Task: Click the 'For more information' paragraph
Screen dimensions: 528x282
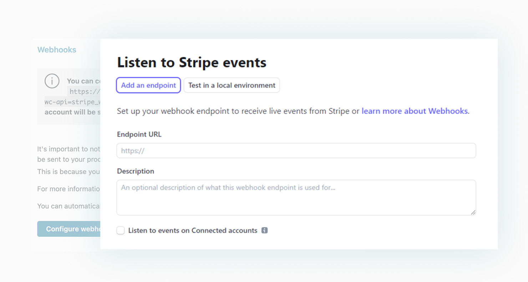Action: pyautogui.click(x=68, y=189)
